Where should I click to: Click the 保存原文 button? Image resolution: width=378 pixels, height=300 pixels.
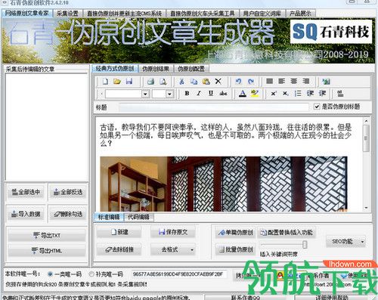[x=173, y=232]
